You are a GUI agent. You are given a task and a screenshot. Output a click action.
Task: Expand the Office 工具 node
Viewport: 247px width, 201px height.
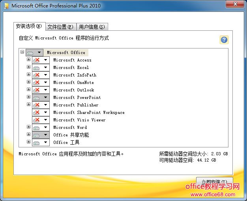click(28, 142)
